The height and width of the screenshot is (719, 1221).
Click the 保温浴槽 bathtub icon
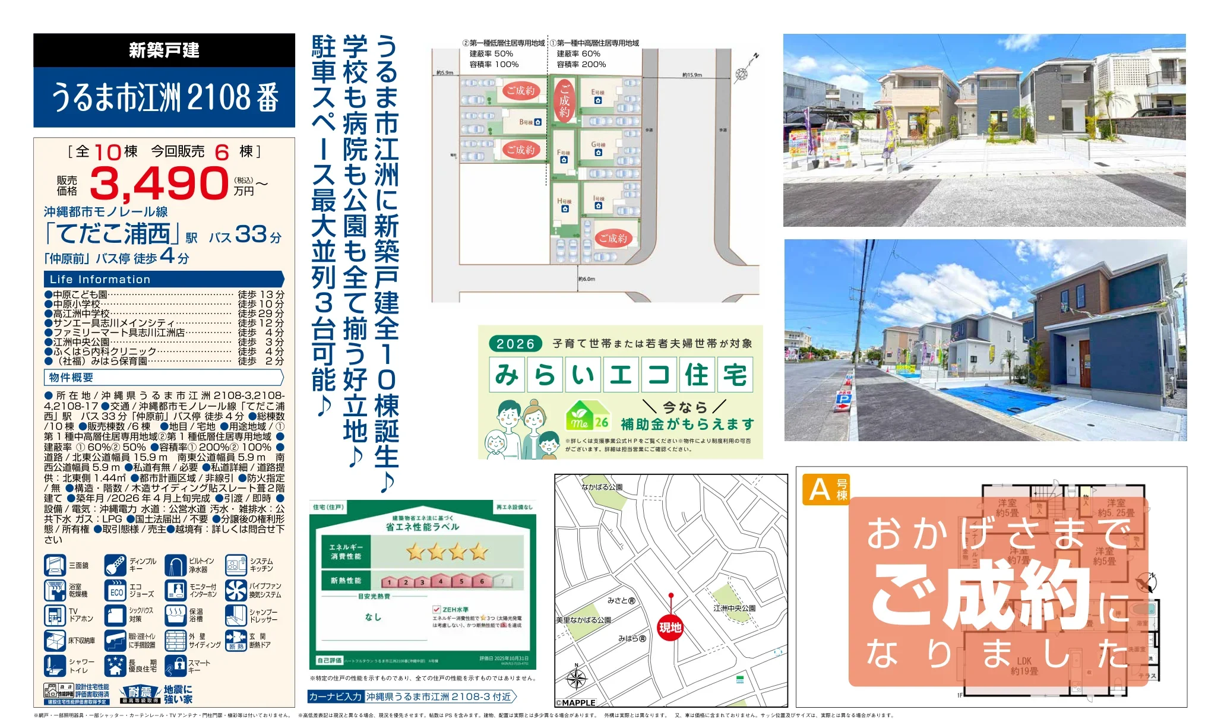175,616
